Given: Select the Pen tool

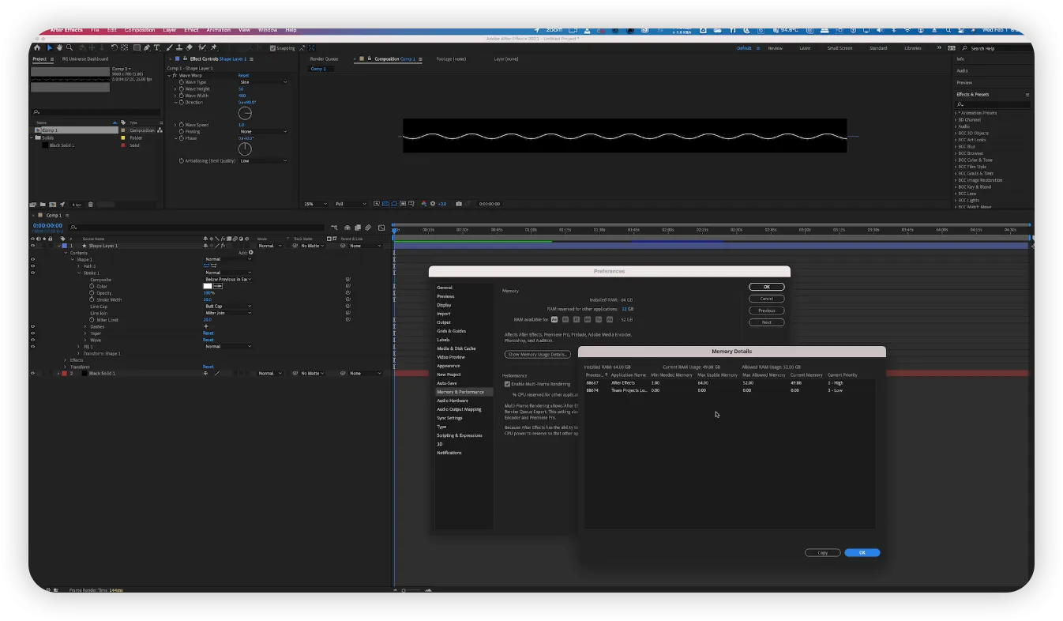Looking at the screenshot, I should coord(147,47).
